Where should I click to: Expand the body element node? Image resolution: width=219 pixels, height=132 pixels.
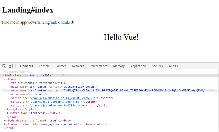tap(5, 120)
